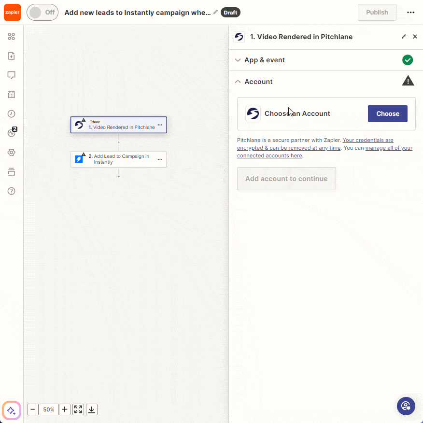Open the status activity icon with badge
Image resolution: width=423 pixels, height=423 pixels.
(x=12, y=132)
